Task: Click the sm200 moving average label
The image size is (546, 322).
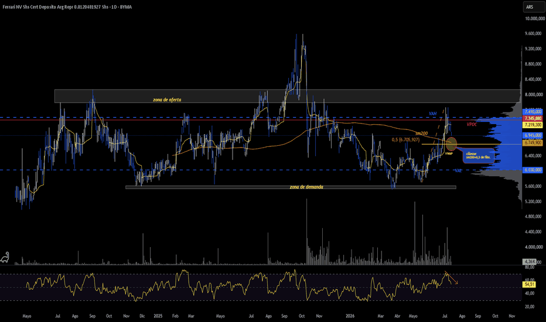Action: click(422, 133)
